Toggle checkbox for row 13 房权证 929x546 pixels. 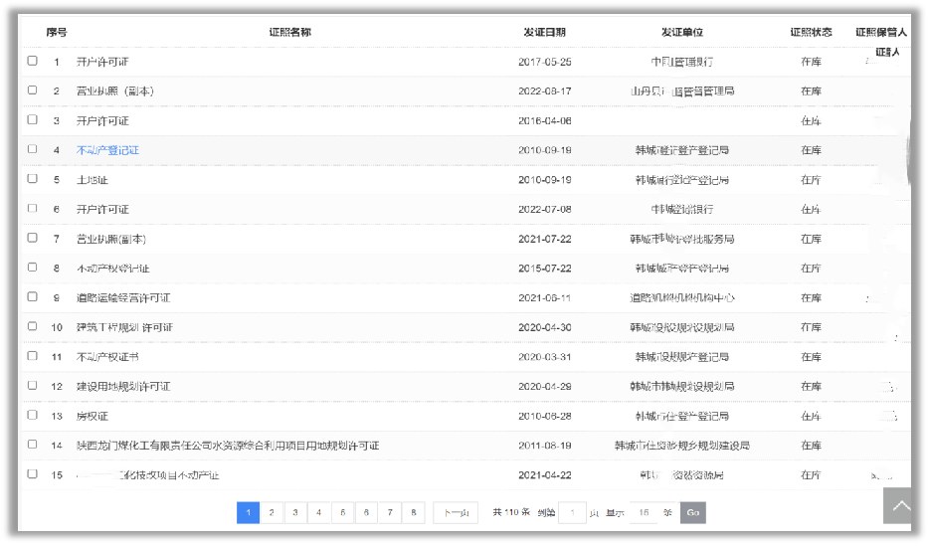point(33,415)
